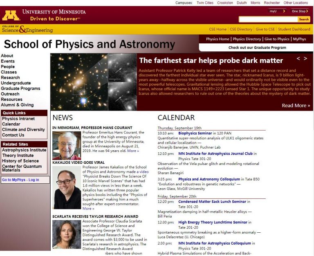Open Climate and Diversity quick link
The height and width of the screenshot is (256, 314).
23,129
